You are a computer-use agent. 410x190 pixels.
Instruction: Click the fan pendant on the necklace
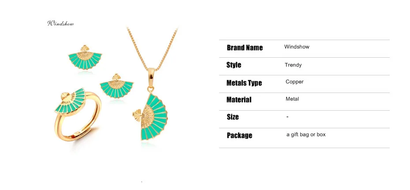[150, 116]
